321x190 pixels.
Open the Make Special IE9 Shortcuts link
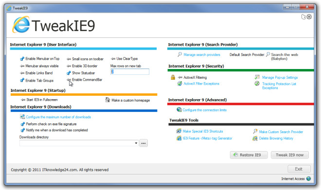203,131
